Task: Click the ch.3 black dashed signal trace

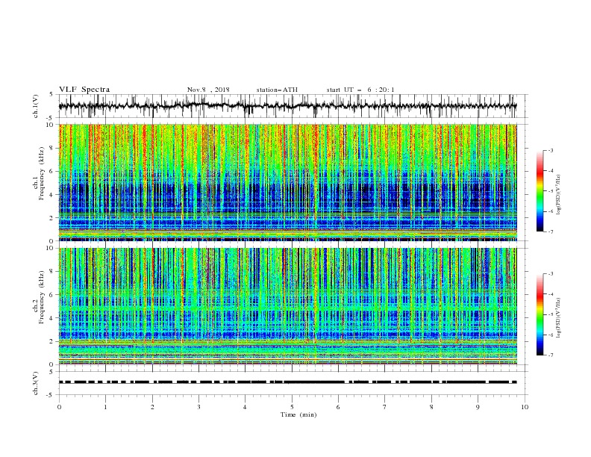Action: click(287, 382)
